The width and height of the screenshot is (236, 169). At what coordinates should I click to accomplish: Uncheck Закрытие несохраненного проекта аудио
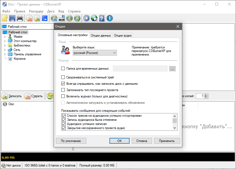coord(64,128)
